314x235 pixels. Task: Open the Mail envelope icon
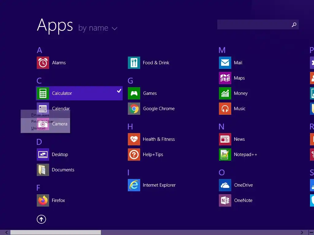point(225,63)
